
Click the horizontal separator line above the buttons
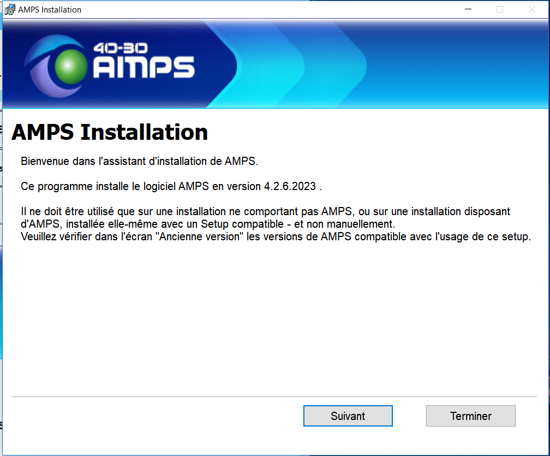point(274,396)
